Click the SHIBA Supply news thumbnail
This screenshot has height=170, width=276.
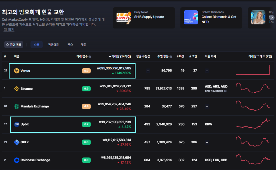[124, 17]
